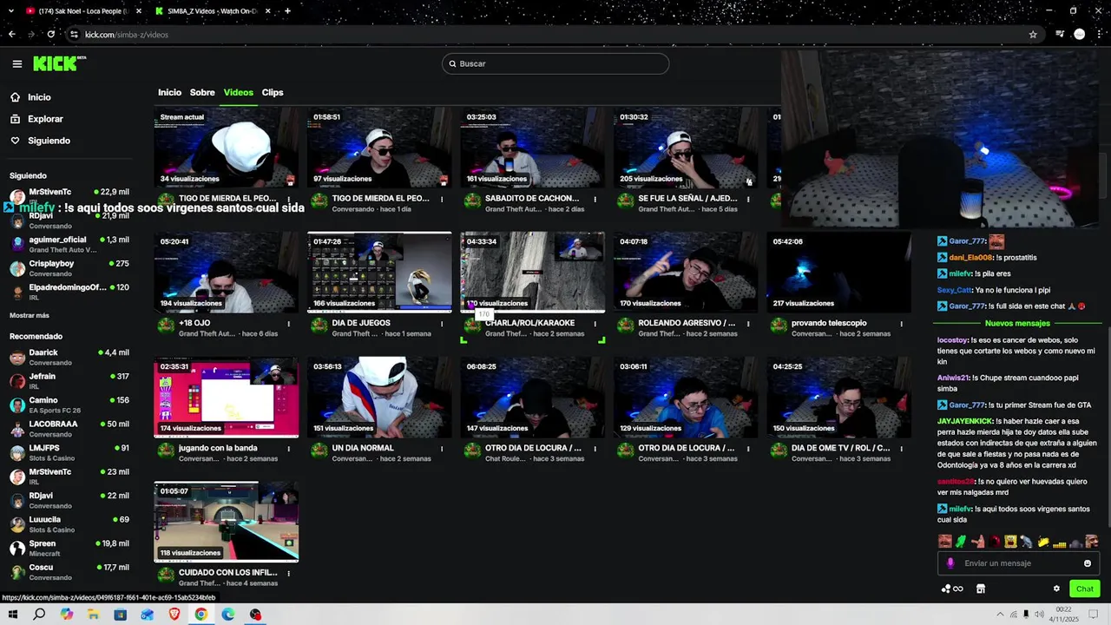Open Brave browser from taskbar

click(174, 615)
